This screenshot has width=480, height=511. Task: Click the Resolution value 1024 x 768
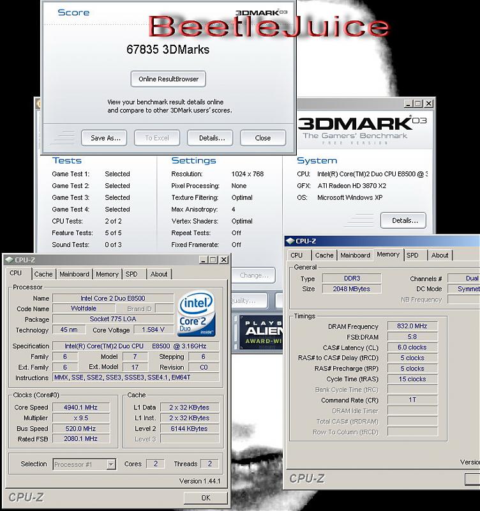click(248, 174)
